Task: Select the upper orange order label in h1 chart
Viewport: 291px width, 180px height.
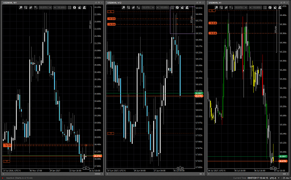Action: pyautogui.click(x=213, y=23)
